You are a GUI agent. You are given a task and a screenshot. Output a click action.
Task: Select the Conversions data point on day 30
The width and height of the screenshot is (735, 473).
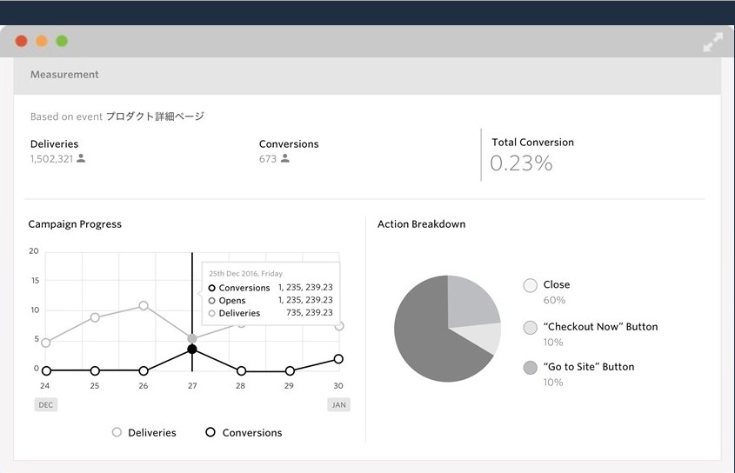338,358
